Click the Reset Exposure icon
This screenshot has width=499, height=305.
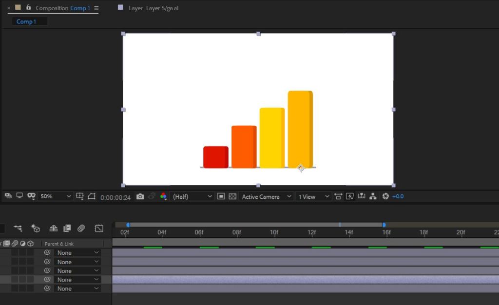pos(385,196)
